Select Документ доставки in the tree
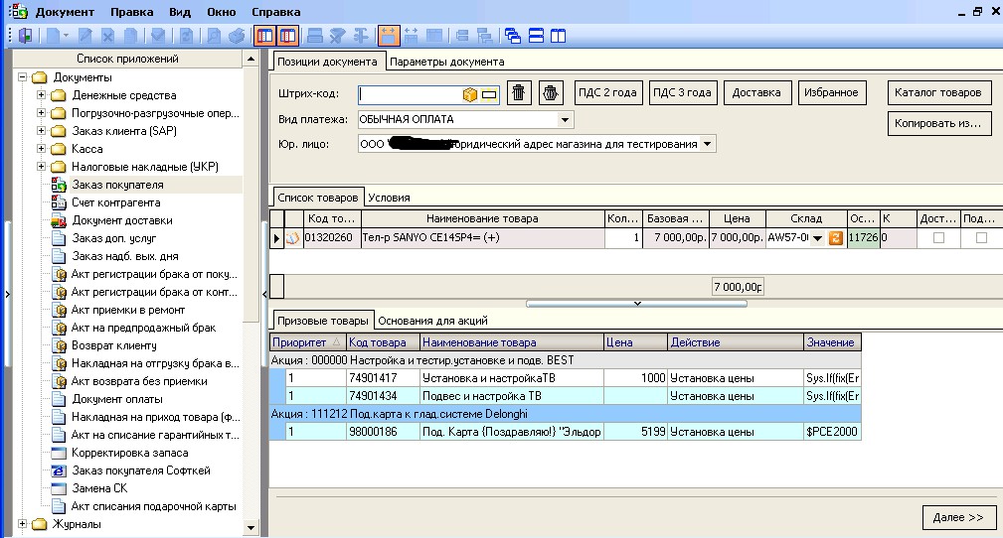This screenshot has width=1003, height=538. 122,220
